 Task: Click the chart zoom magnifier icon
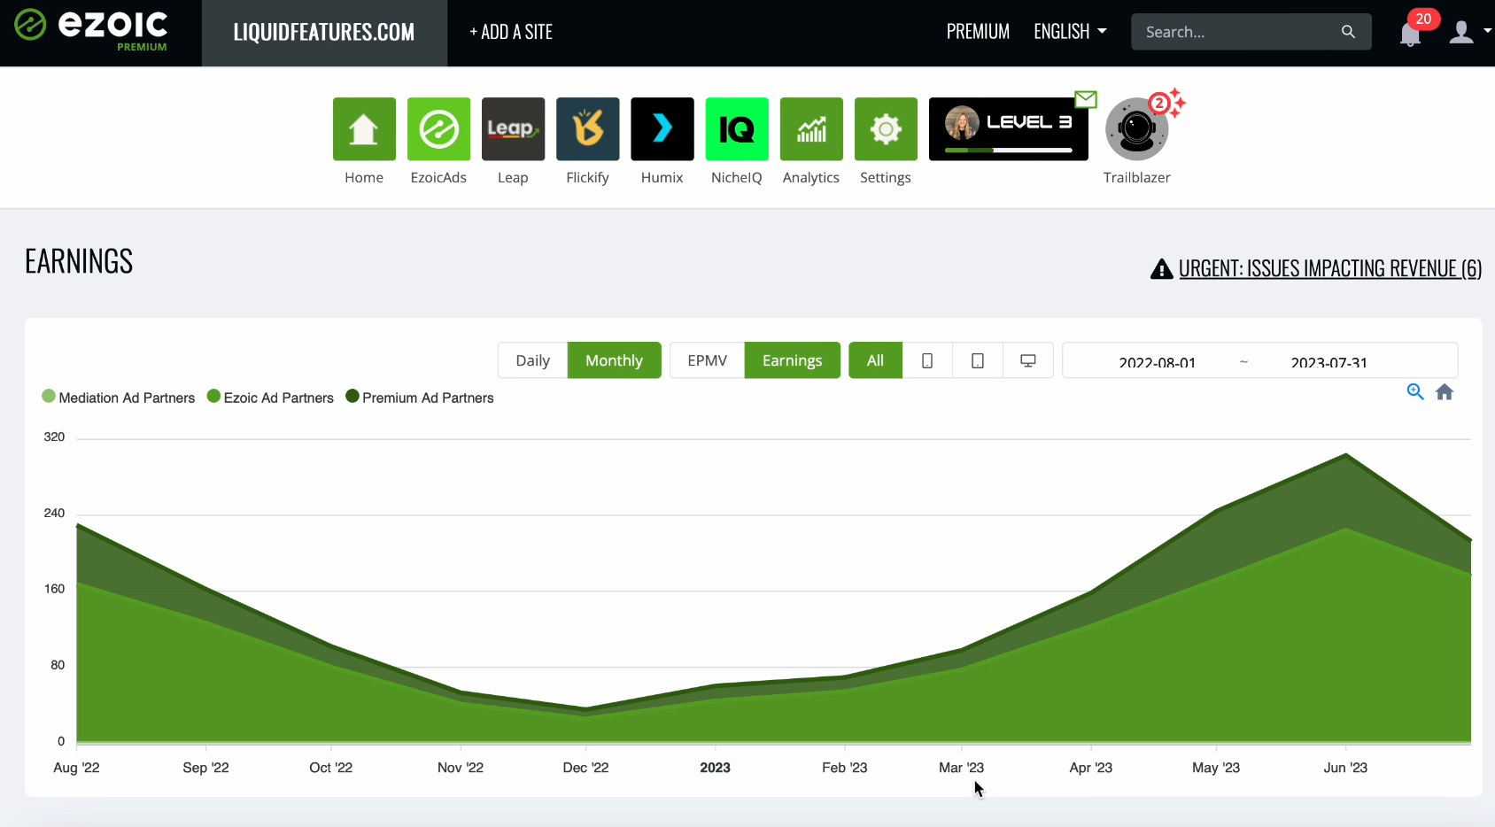(x=1415, y=392)
